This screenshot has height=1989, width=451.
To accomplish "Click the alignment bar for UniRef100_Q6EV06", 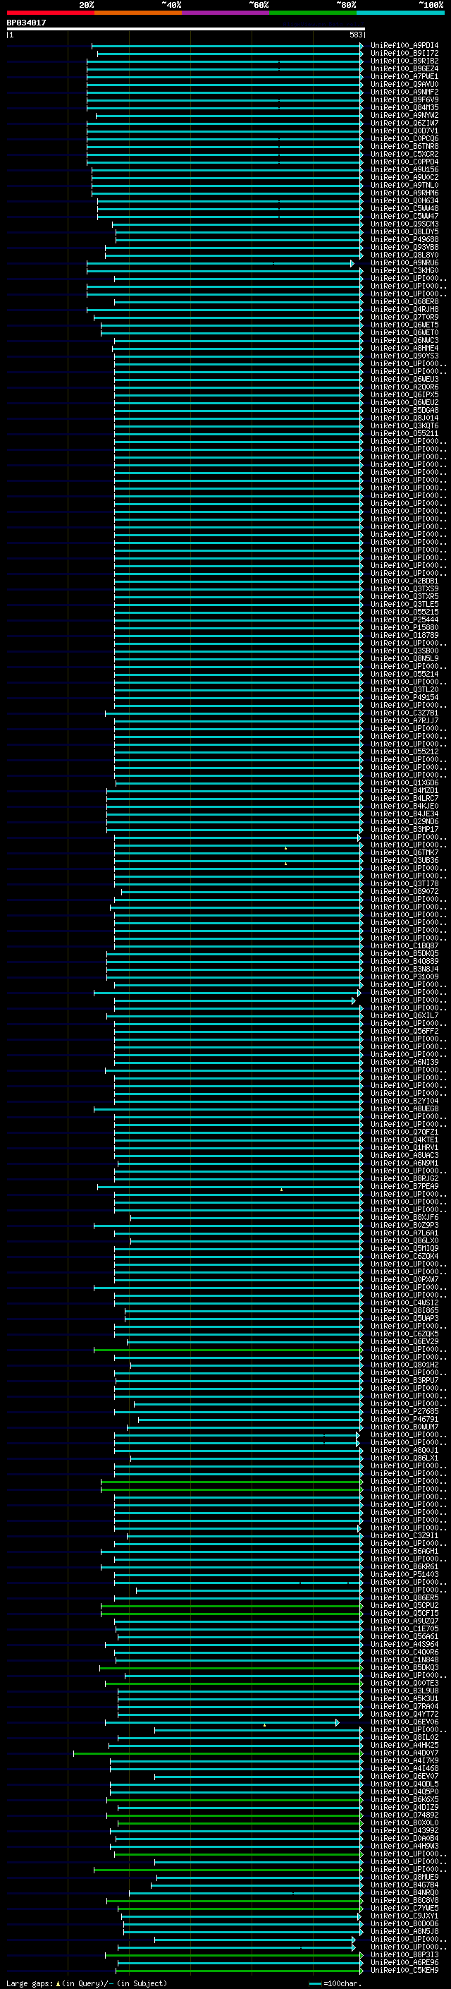I will [x=222, y=1722].
